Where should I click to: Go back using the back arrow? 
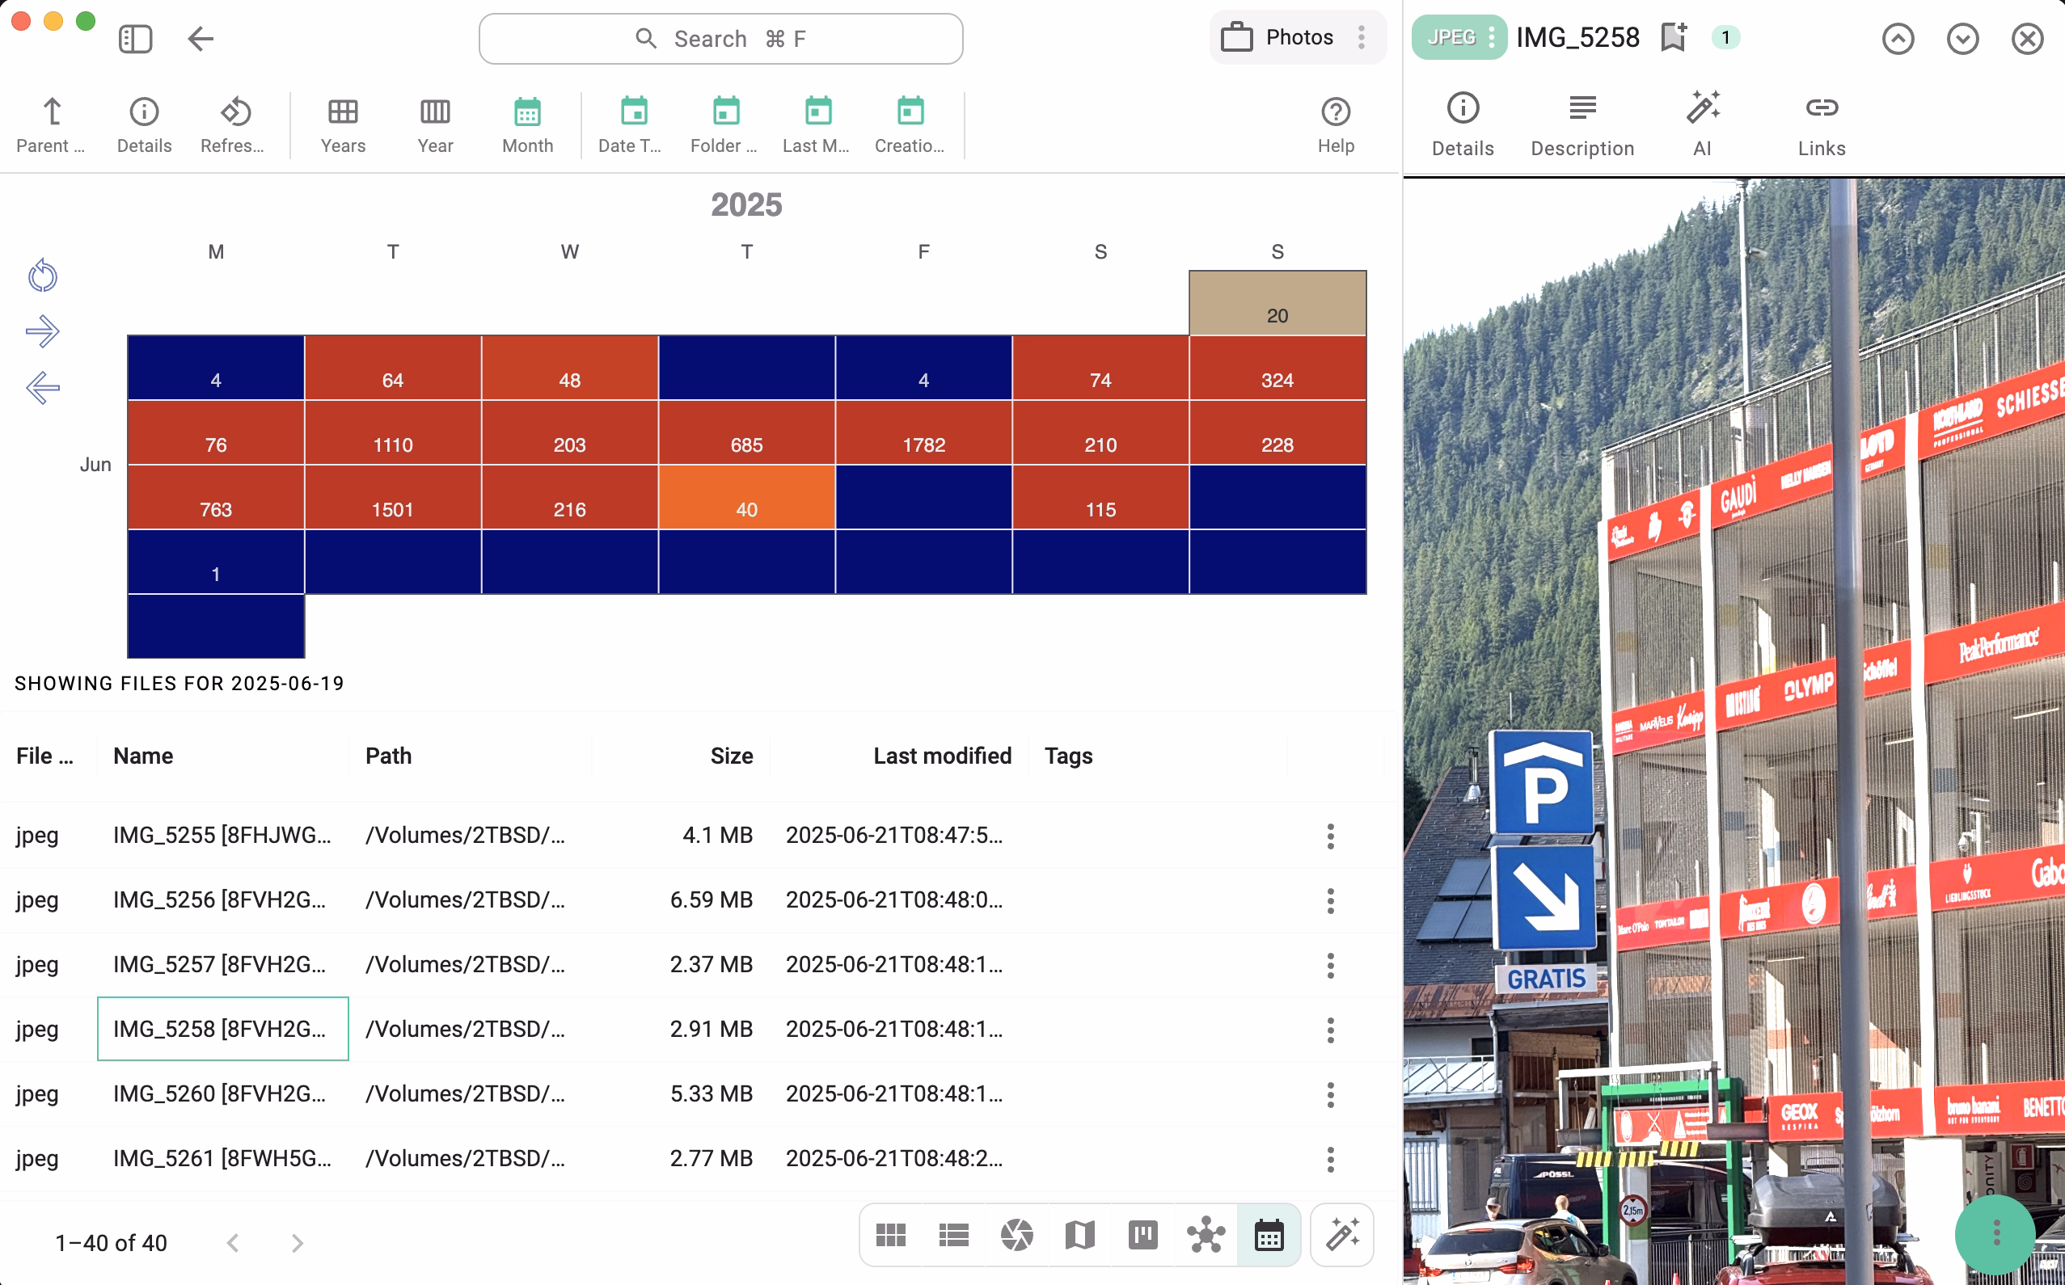tap(201, 38)
